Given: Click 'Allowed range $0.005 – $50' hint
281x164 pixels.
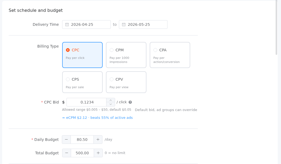Looking at the screenshot, I should (x=97, y=110).
